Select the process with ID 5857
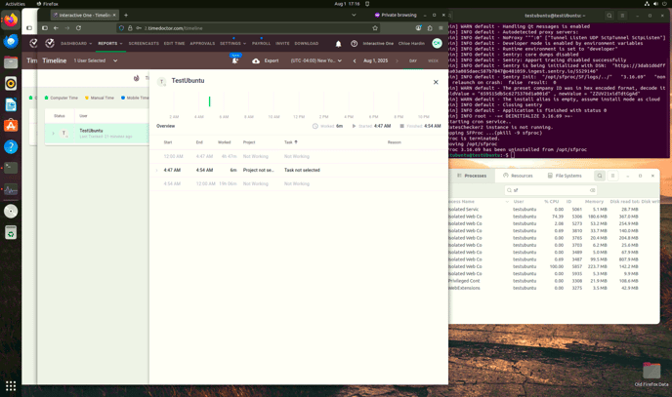This screenshot has height=397, width=672. (x=553, y=266)
